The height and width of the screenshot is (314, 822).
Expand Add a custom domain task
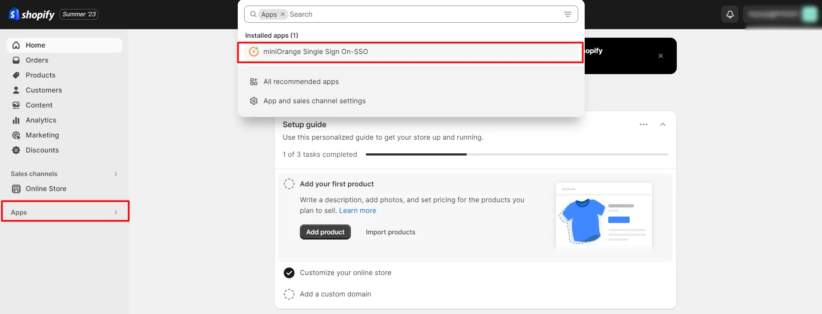tap(335, 294)
